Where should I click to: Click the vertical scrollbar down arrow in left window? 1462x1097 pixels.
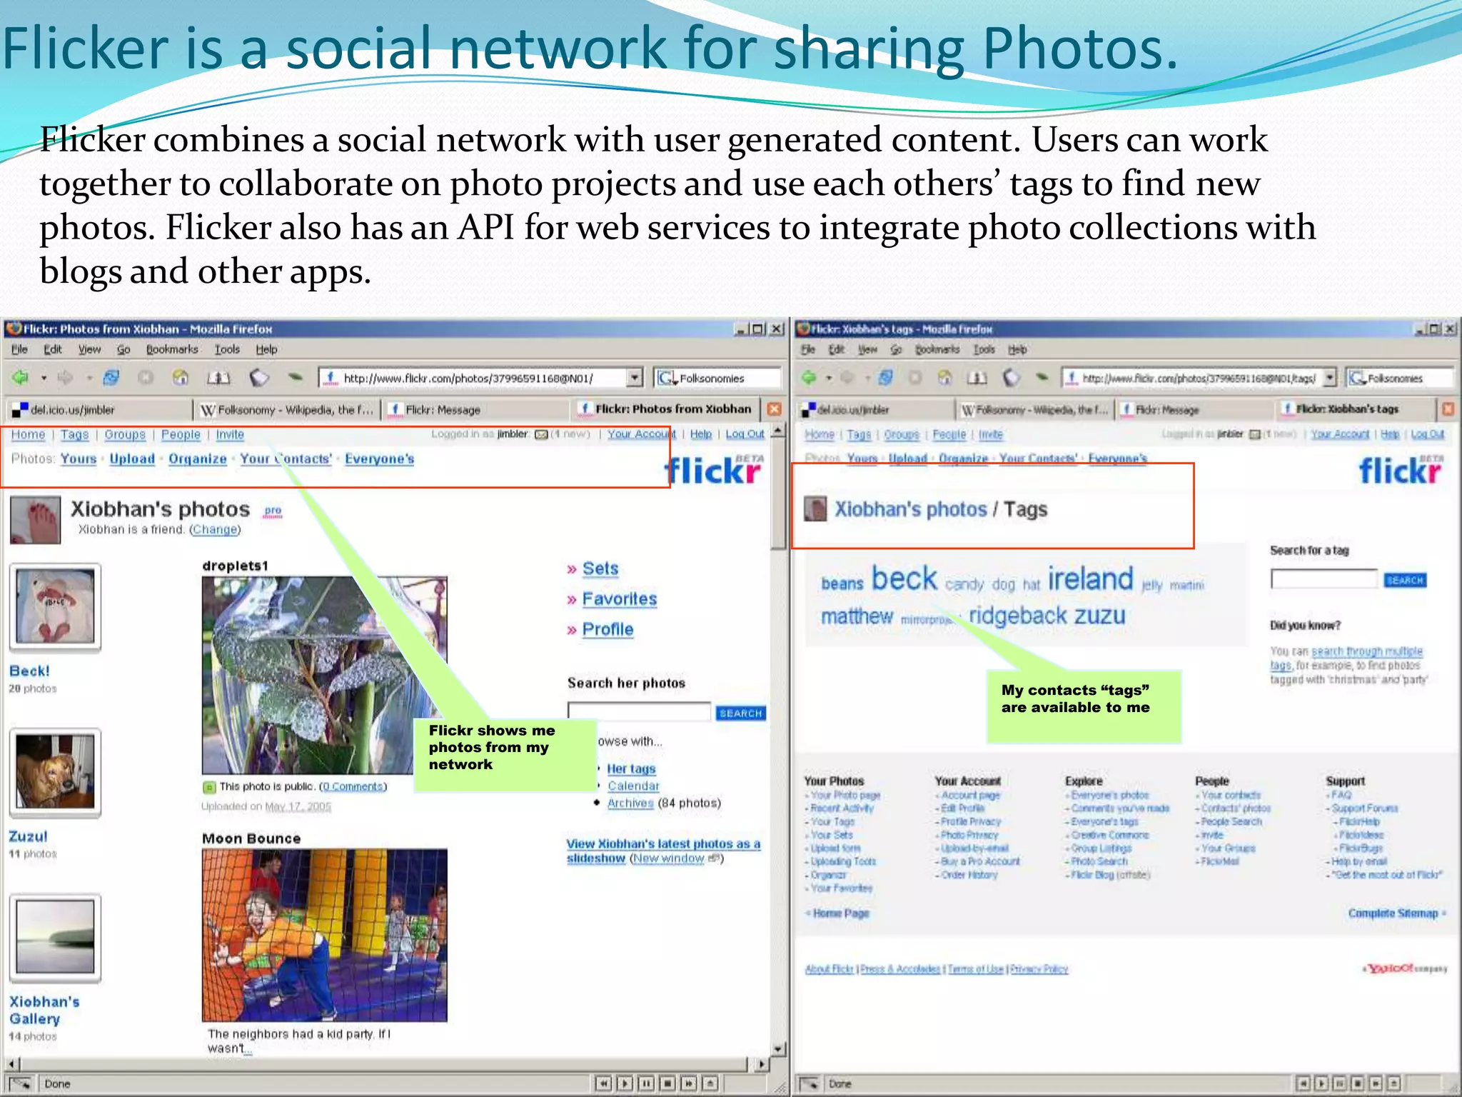[778, 1048]
